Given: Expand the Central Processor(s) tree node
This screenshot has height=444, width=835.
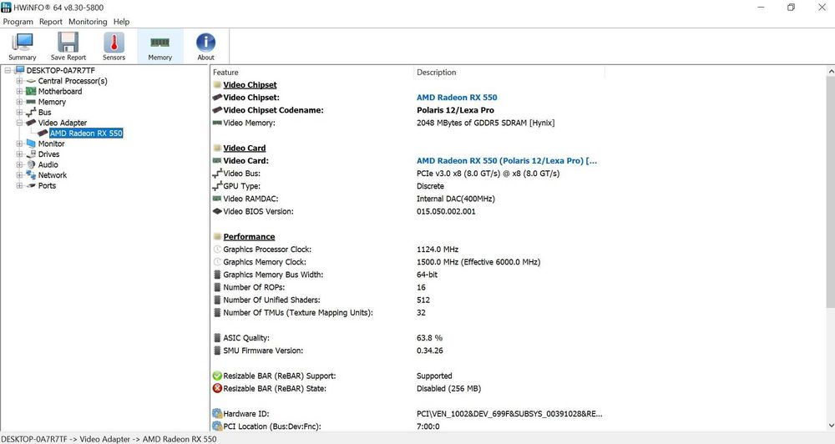Looking at the screenshot, I should (20, 81).
